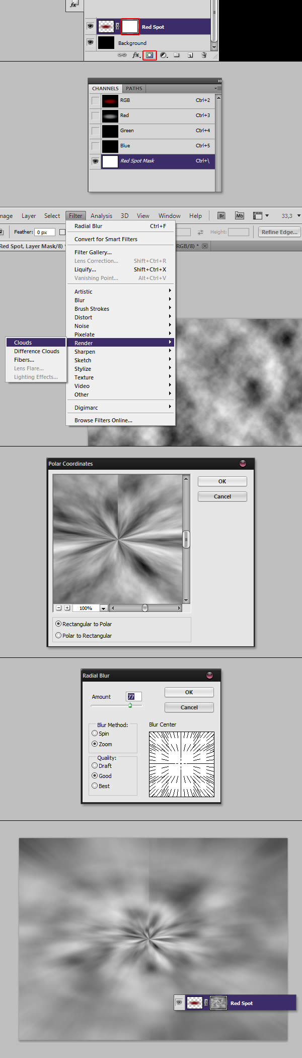Select the Spin blur method
This screenshot has height=1058, width=302.
click(x=101, y=734)
